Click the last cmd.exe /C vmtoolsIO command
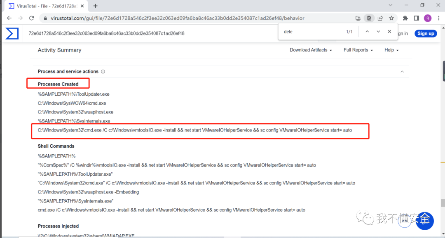The width and height of the screenshot is (445, 238). (171, 210)
